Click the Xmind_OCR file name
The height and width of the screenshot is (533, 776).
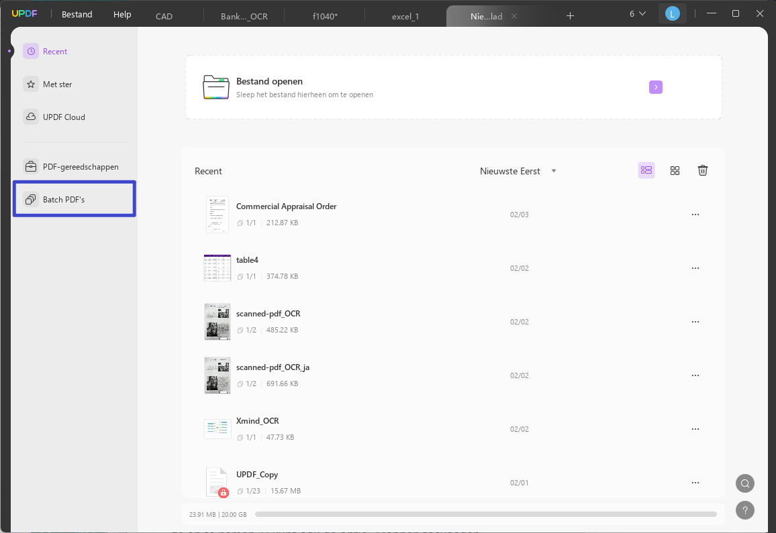click(257, 421)
